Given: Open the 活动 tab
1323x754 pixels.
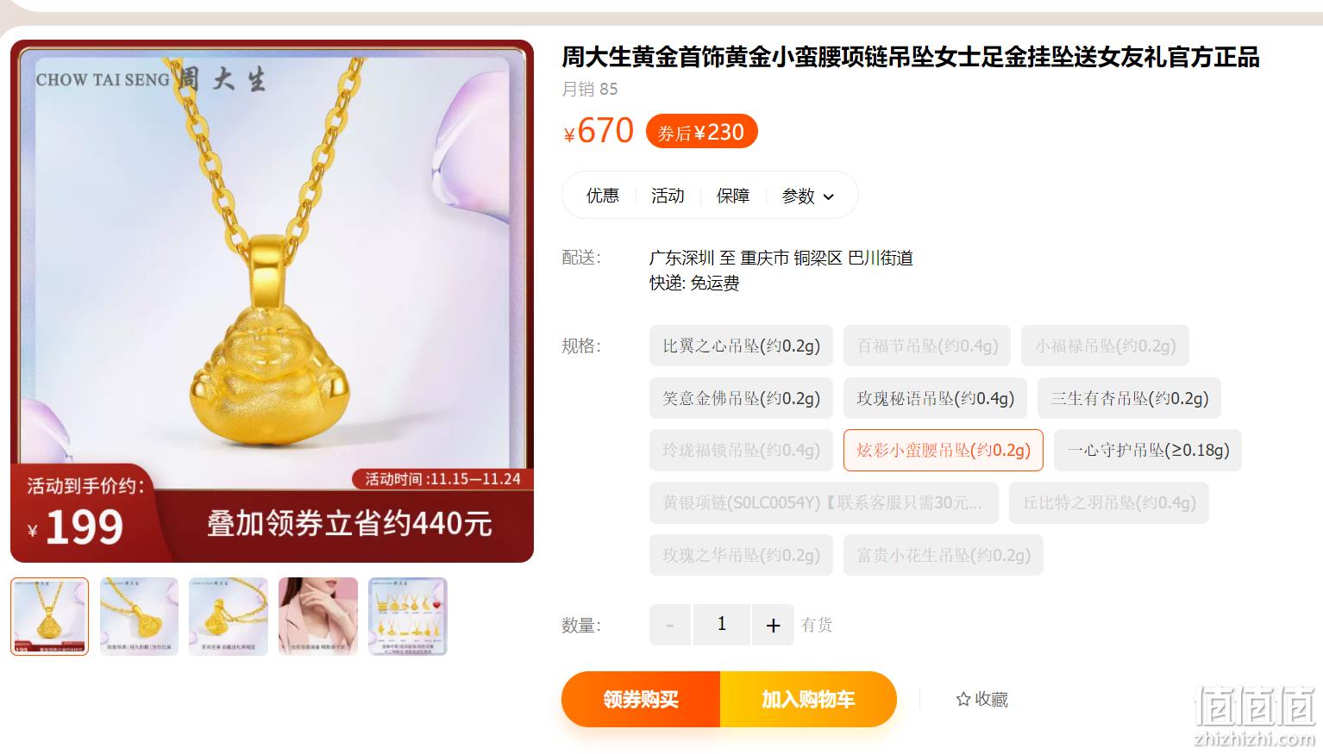Looking at the screenshot, I should click(x=668, y=196).
